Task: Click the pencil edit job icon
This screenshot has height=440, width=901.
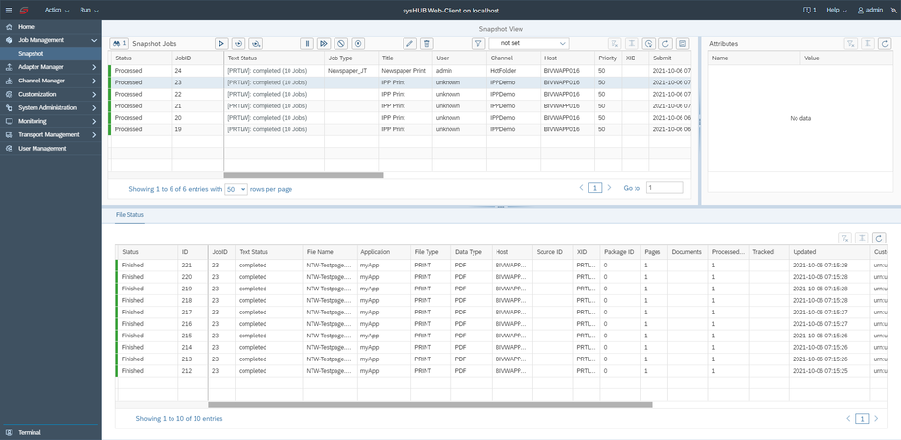Action: pos(409,44)
